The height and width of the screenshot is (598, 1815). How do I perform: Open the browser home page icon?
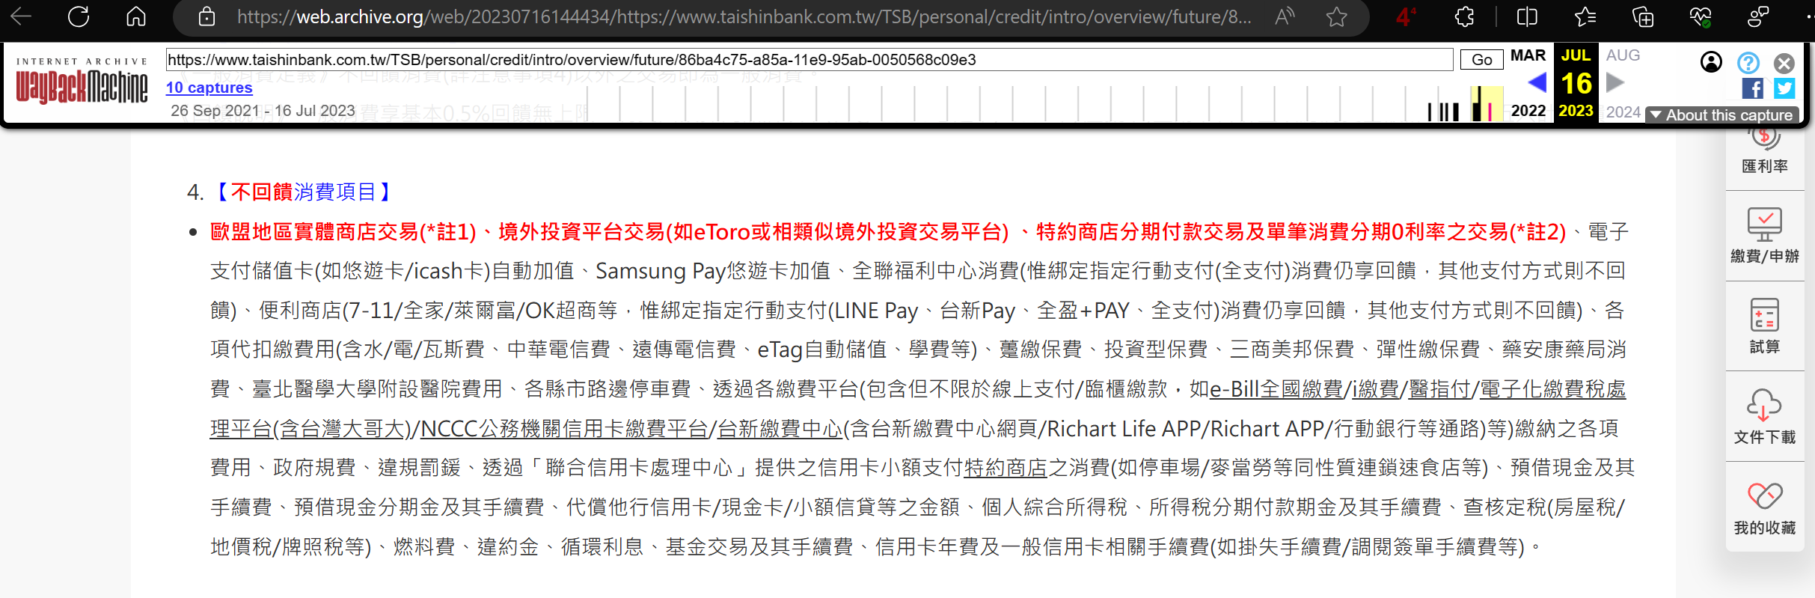[x=136, y=16]
